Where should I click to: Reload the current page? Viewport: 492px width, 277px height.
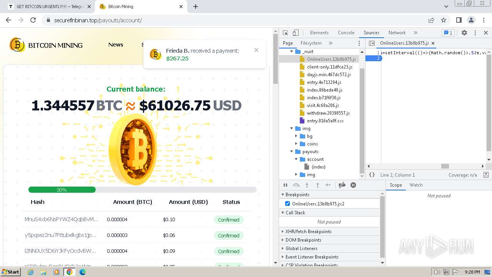33,20
